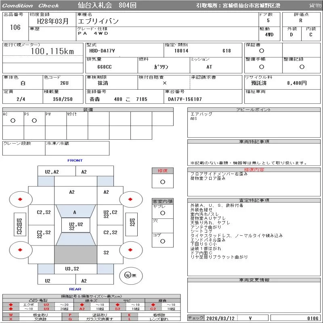Click the bottom-left tire icon in car diagram
This screenshot has height=323, width=323.
20,250
